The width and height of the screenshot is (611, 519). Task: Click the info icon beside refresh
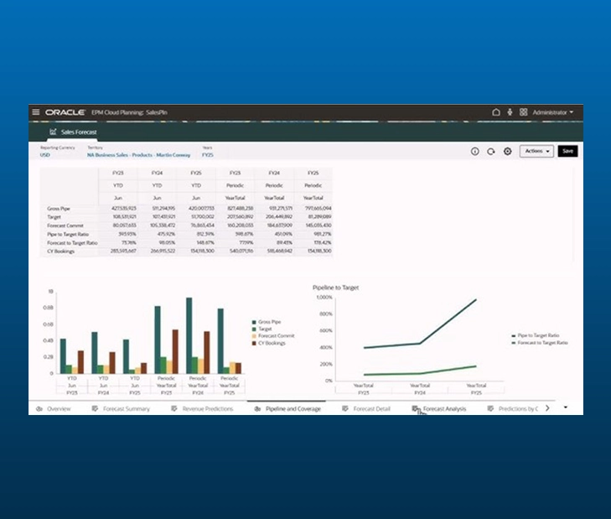coord(474,152)
